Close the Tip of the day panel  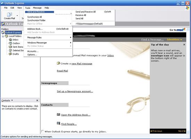(184, 45)
